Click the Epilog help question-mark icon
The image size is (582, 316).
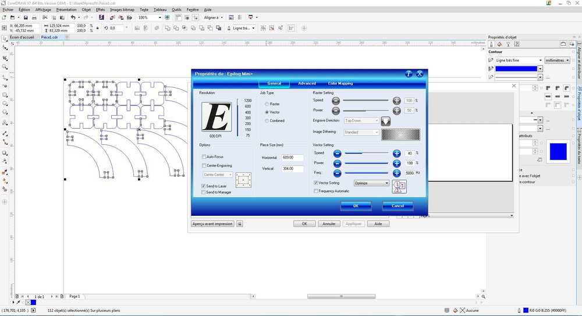click(x=409, y=74)
